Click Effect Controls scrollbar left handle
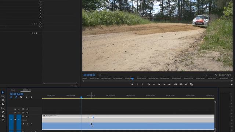This screenshot has width=235, height=132. click(x=44, y=84)
